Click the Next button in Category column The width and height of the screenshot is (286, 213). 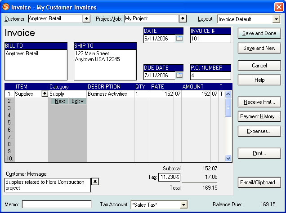point(60,101)
